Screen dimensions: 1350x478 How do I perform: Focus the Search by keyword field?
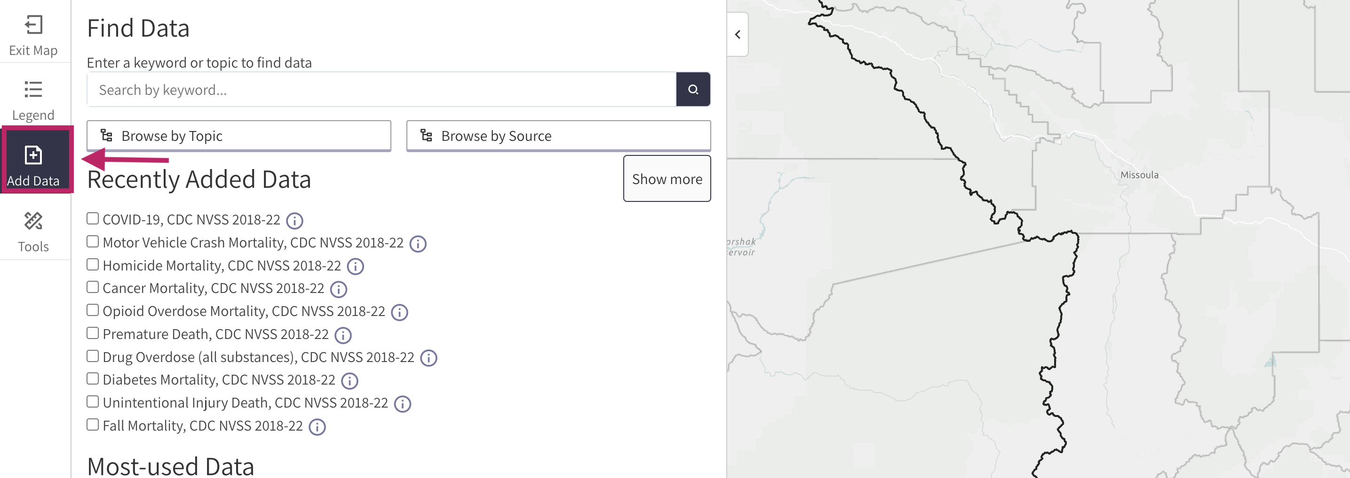(x=381, y=90)
